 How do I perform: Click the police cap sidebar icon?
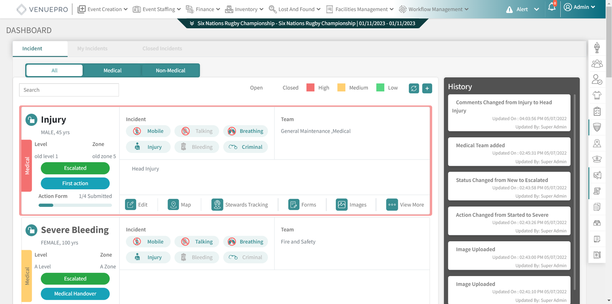pyautogui.click(x=597, y=159)
